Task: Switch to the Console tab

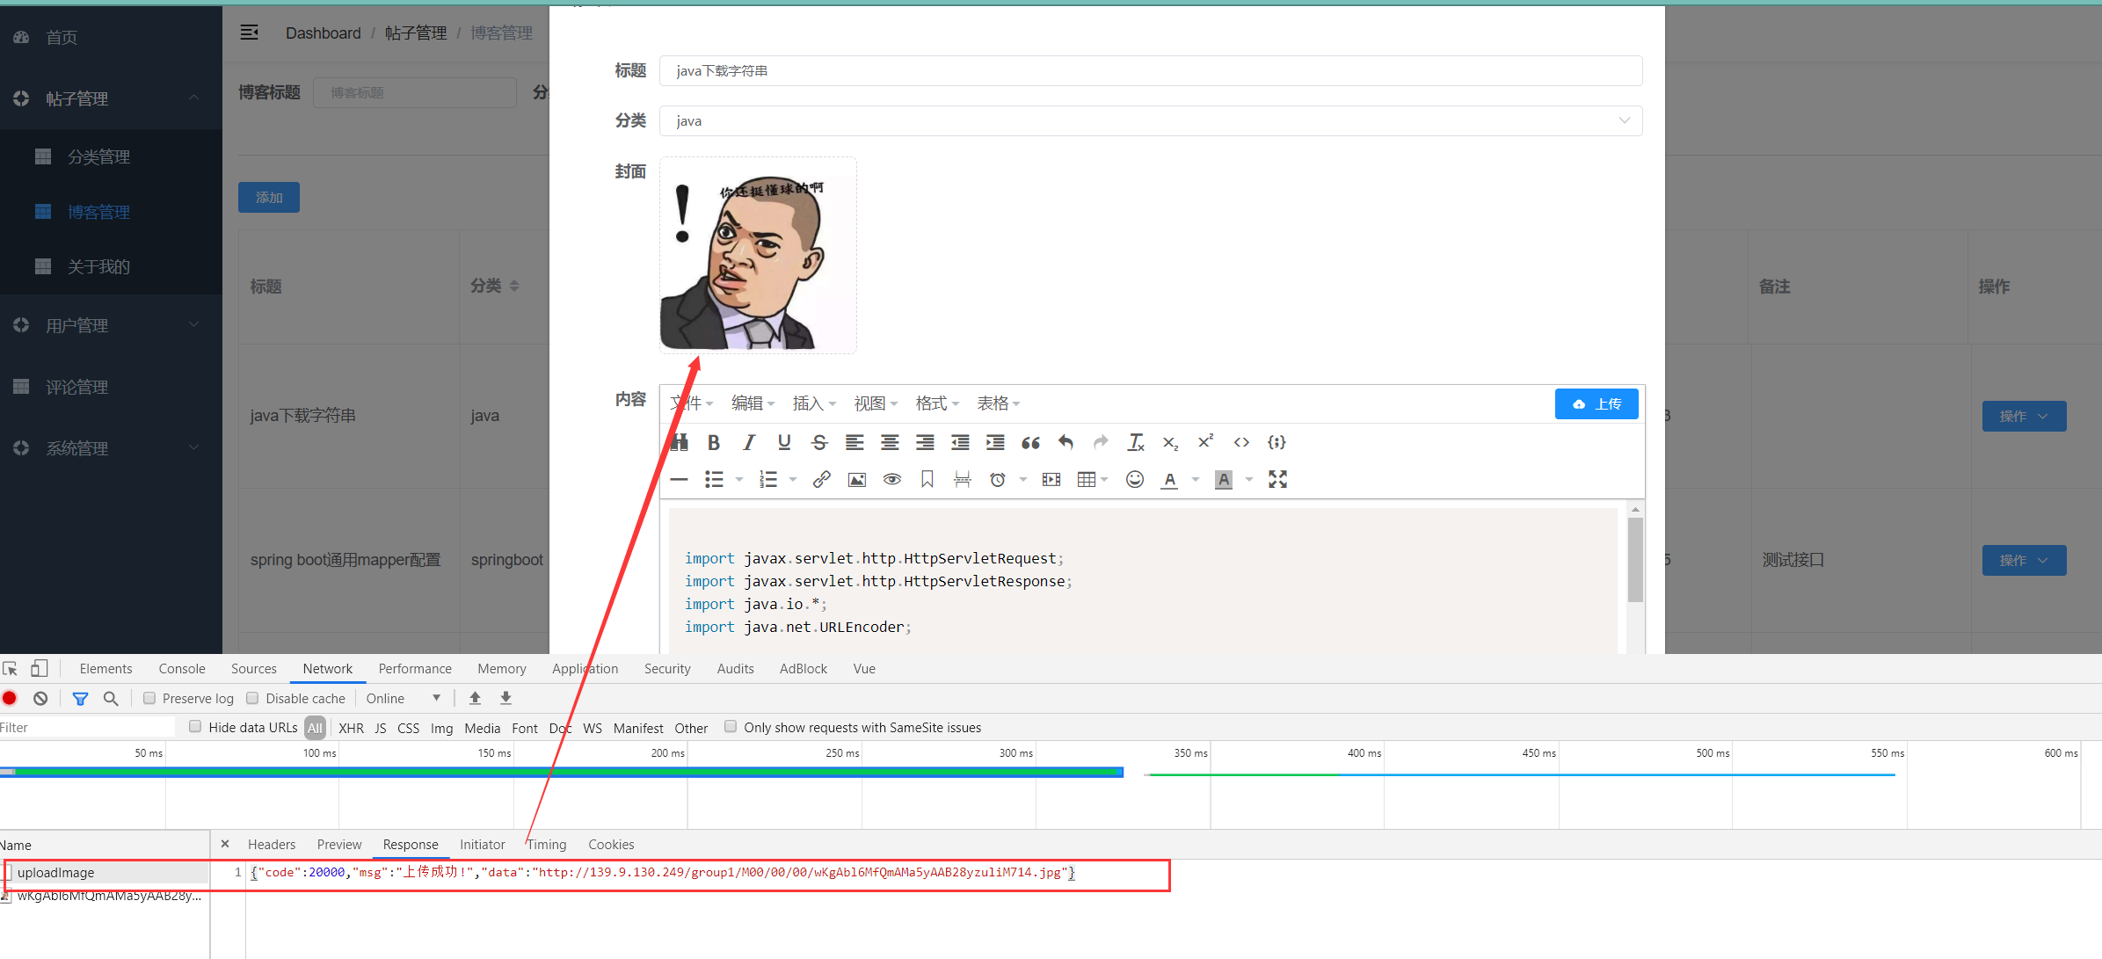Action: pyautogui.click(x=182, y=669)
